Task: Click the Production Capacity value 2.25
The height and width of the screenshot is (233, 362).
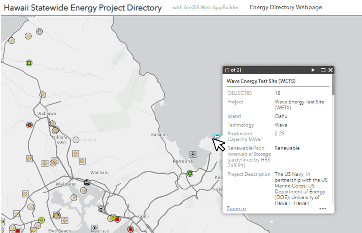Action: (x=279, y=134)
